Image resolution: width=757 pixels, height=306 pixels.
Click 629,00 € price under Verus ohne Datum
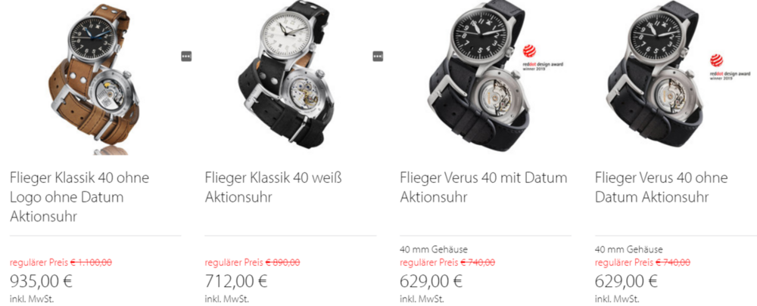[x=626, y=280]
